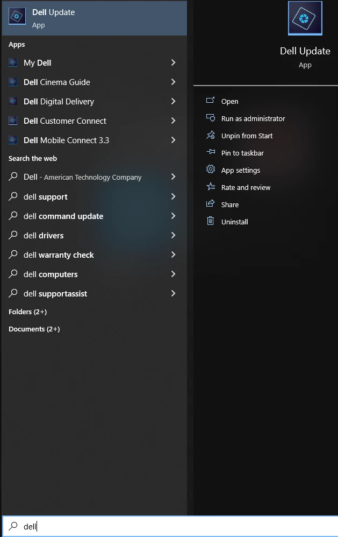This screenshot has height=537, width=338.
Task: Click the Dell Mobile Connect 3.3 icon
Action: [13, 140]
